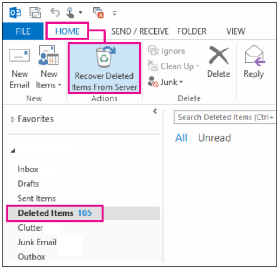Open the Clean Up dropdown

point(174,66)
